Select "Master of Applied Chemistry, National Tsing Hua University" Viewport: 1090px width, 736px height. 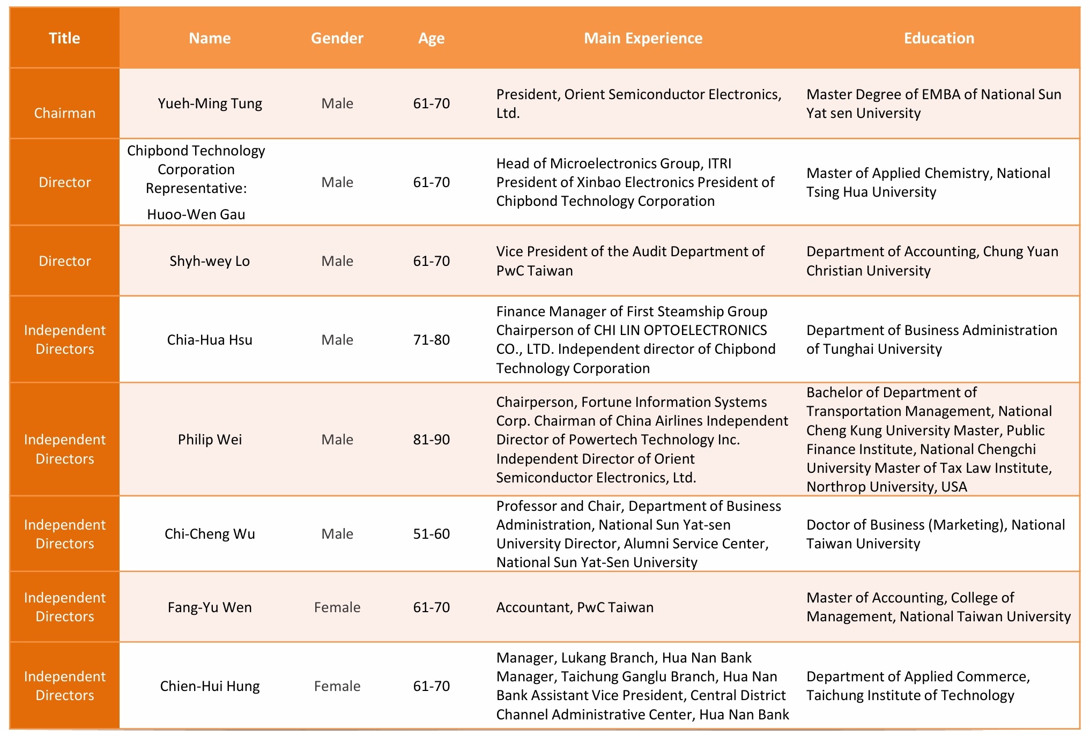928,182
